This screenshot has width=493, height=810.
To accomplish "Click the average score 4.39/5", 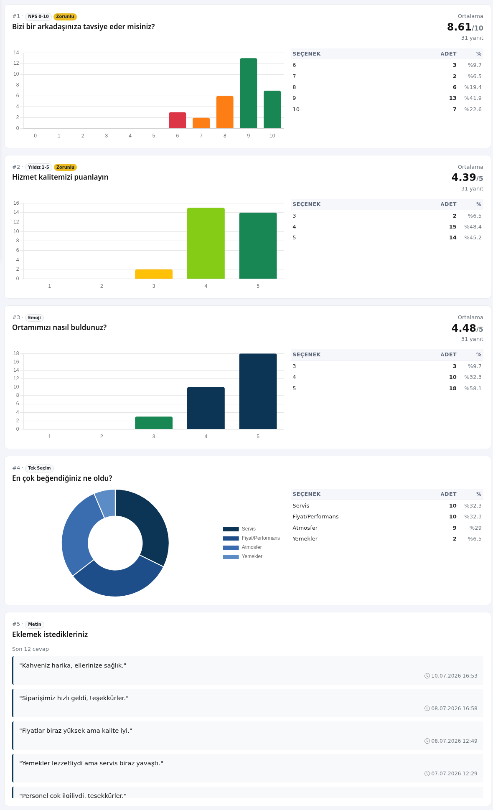I will coord(467,178).
